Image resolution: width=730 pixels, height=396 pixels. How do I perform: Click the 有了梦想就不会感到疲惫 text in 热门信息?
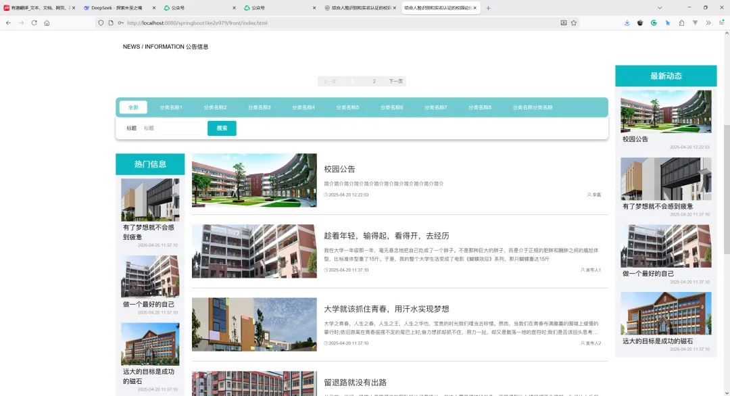point(149,232)
